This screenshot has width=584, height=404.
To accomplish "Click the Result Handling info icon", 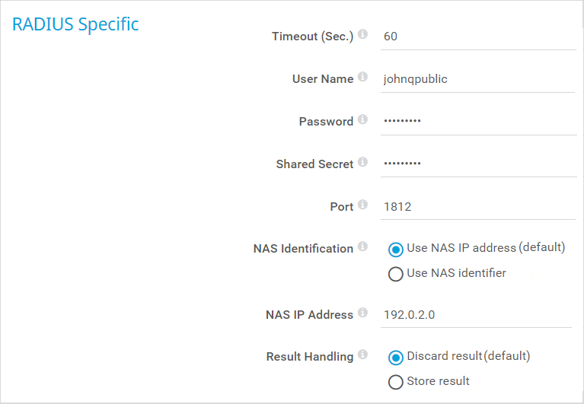I will tap(362, 355).
